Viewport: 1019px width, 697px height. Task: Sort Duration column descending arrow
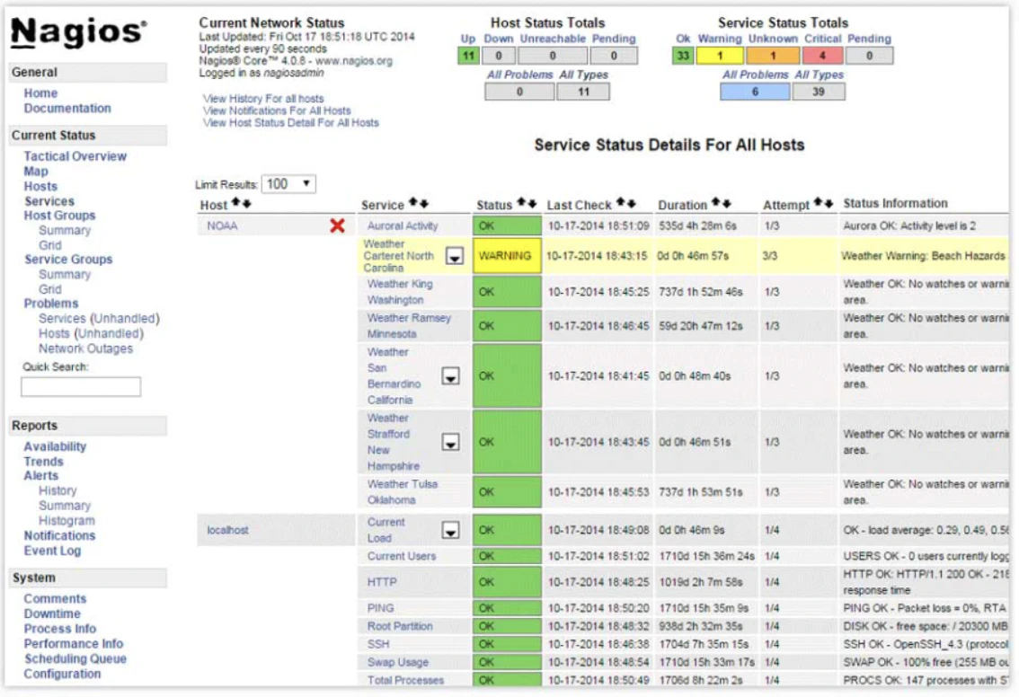coord(726,203)
